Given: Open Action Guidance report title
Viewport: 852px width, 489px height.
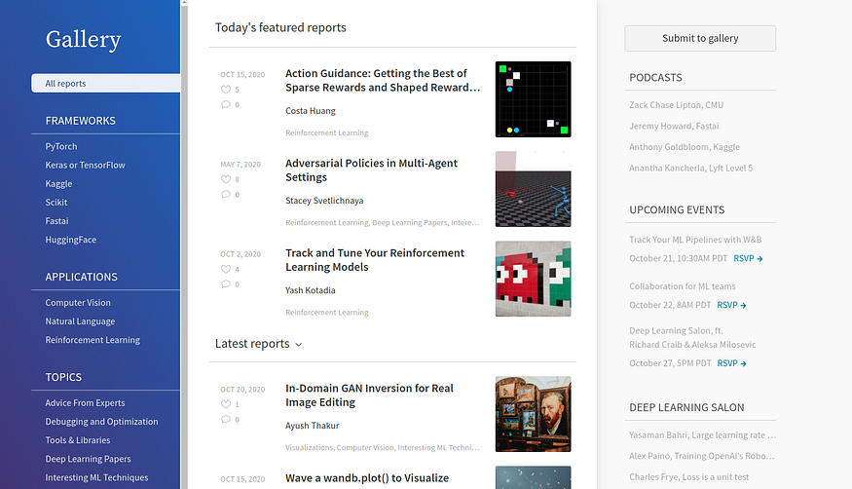Looking at the screenshot, I should tap(383, 81).
